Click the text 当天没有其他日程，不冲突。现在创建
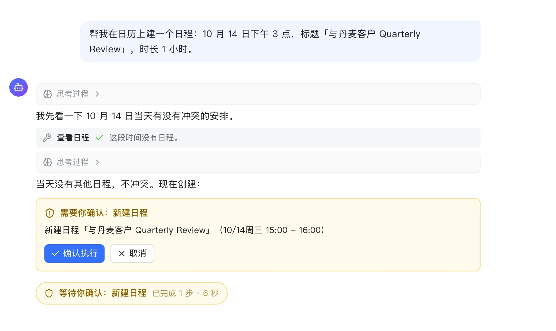The width and height of the screenshot is (556, 331). 118,184
